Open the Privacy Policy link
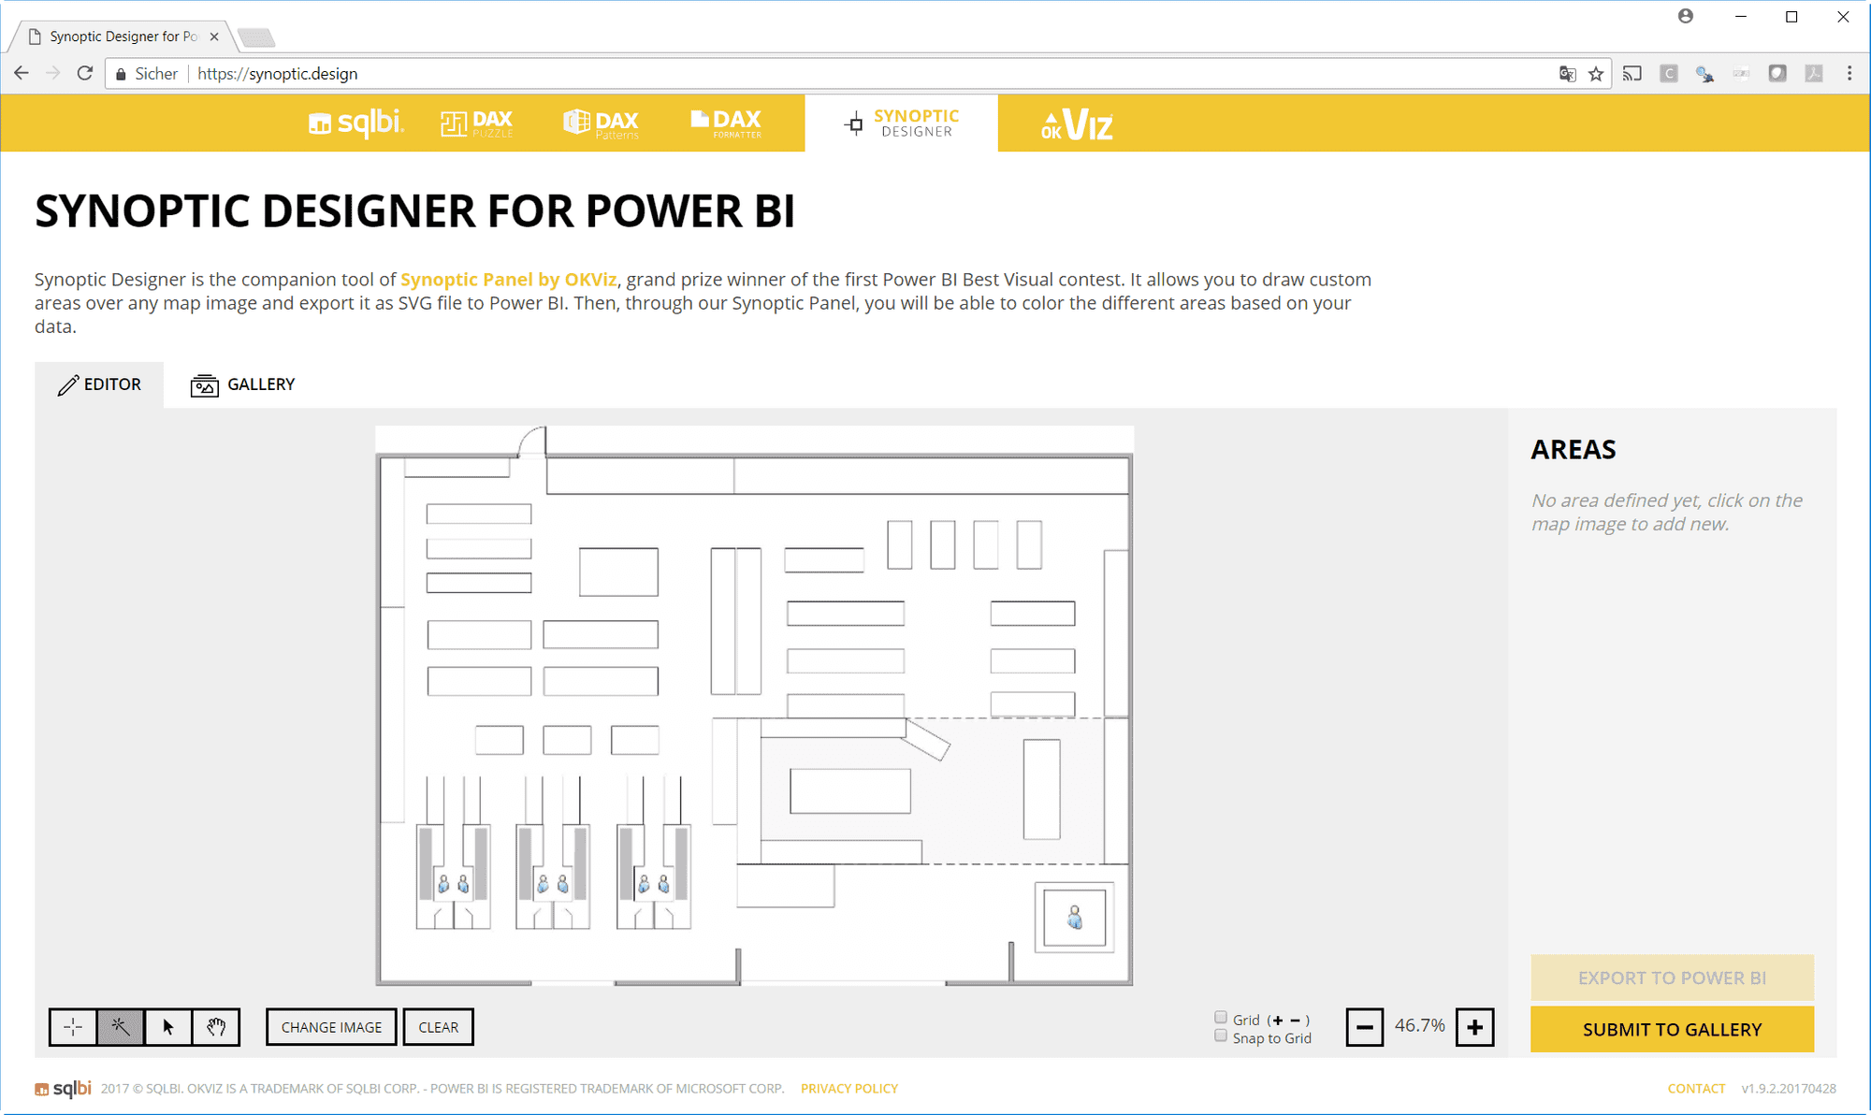This screenshot has height=1115, width=1871. [848, 1089]
